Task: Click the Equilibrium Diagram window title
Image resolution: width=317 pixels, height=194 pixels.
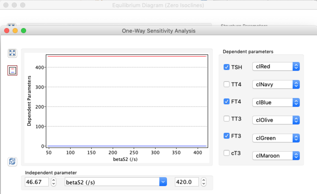Action: click(158, 5)
